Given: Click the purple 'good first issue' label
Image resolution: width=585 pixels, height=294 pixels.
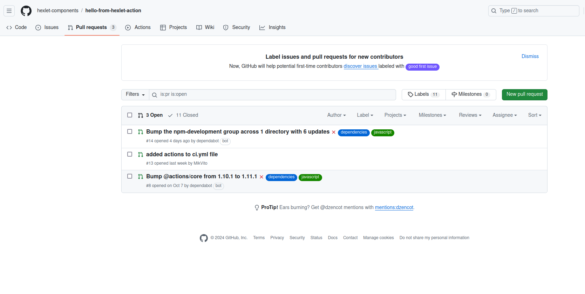Looking at the screenshot, I should pyautogui.click(x=422, y=67).
